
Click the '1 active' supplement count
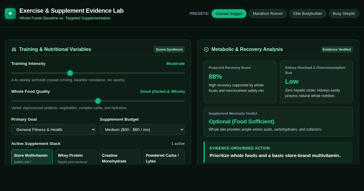coord(178,144)
